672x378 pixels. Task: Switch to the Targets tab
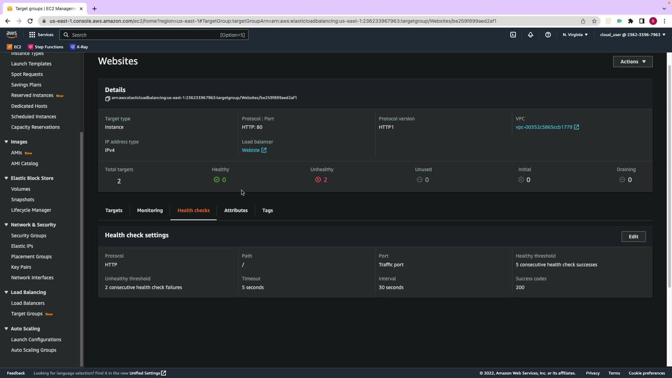[114, 210]
